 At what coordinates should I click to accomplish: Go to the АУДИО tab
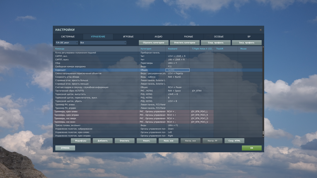coord(158,36)
